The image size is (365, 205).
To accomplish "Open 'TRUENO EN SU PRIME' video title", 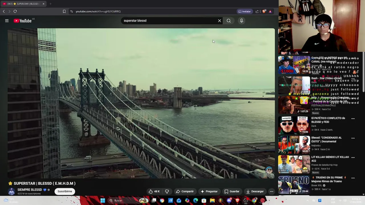I will click(x=329, y=179).
